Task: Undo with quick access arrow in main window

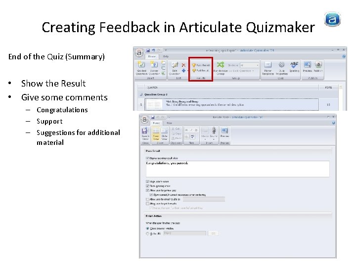Action: (153, 50)
